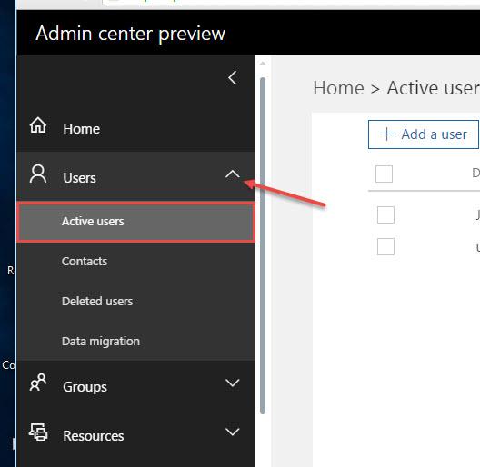The width and height of the screenshot is (480, 467).
Task: Open Deleted users page
Action: pos(97,301)
